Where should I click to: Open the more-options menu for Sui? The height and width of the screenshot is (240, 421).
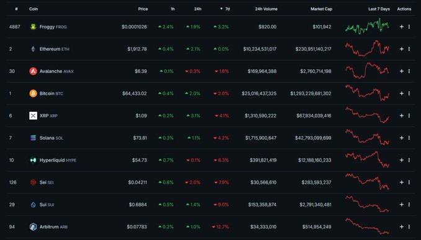pos(409,204)
